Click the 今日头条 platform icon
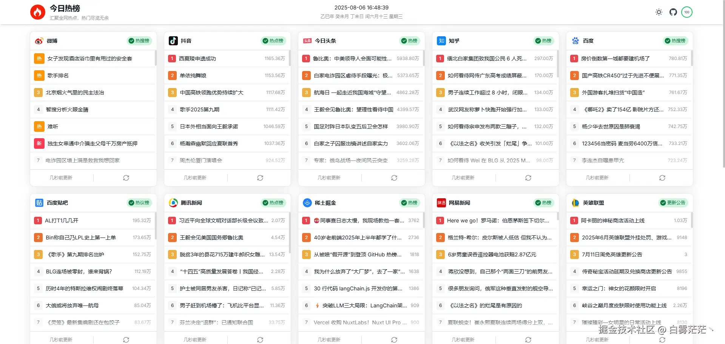The height and width of the screenshot is (344, 725). 307,41
